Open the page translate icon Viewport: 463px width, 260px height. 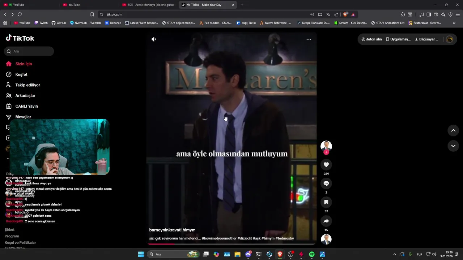(x=328, y=14)
